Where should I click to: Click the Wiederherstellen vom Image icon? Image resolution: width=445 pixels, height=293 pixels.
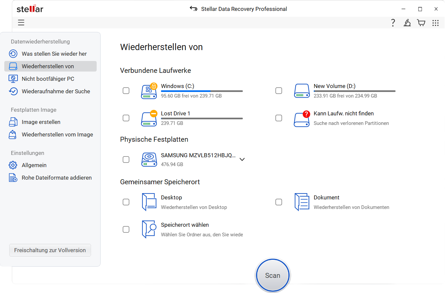[x=13, y=134]
